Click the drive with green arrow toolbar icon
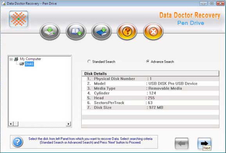 50,32
